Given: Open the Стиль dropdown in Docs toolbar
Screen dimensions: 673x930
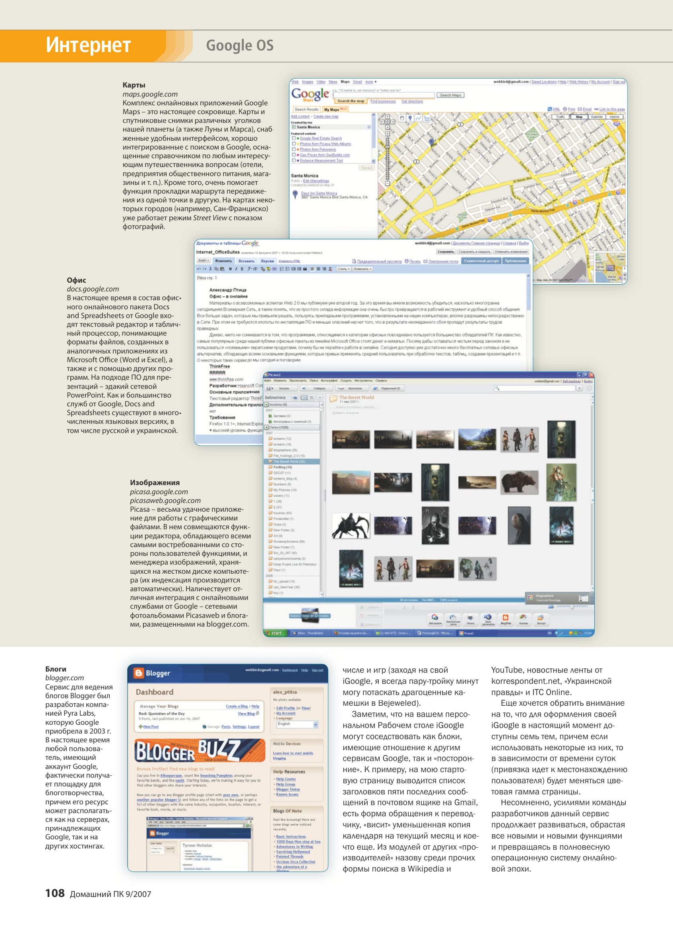Looking at the screenshot, I should 343,269.
